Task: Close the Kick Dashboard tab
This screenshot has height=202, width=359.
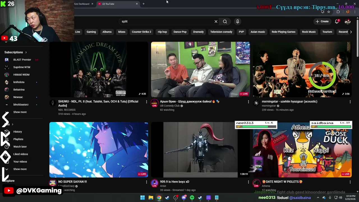Action: [92, 4]
